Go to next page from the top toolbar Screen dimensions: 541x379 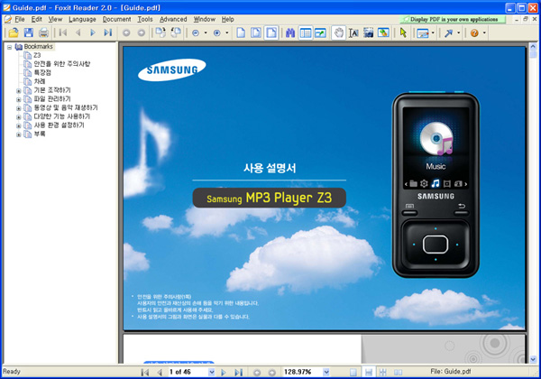tap(93, 32)
